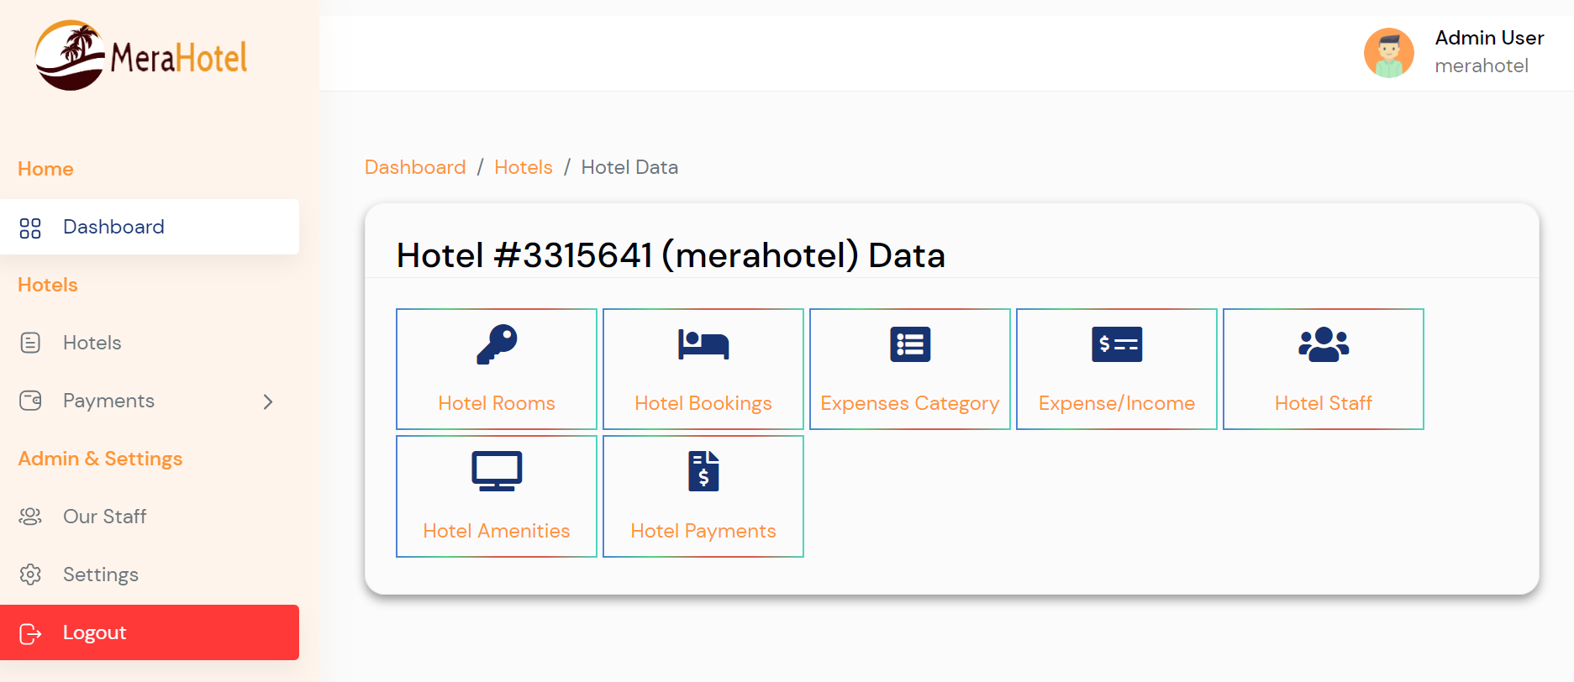Open Hotel Payments invoice icon
The image size is (1574, 682).
coord(703,471)
